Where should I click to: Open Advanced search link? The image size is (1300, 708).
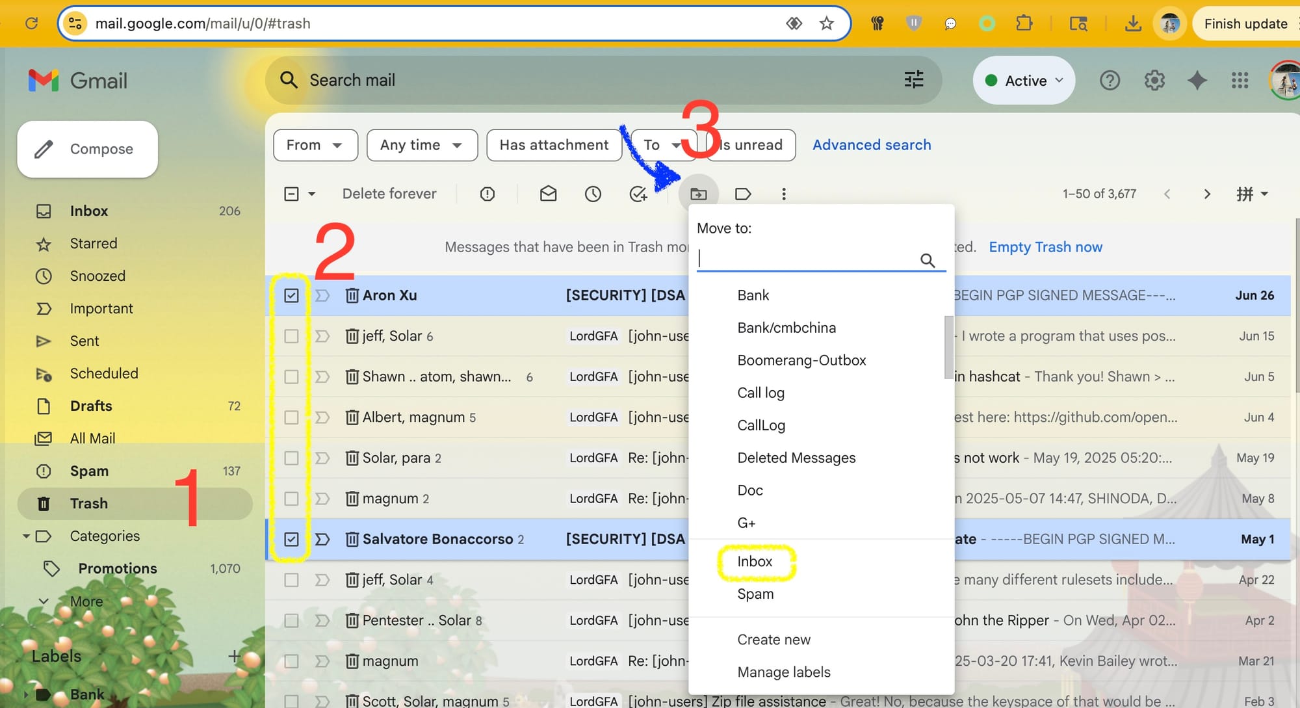[872, 145]
